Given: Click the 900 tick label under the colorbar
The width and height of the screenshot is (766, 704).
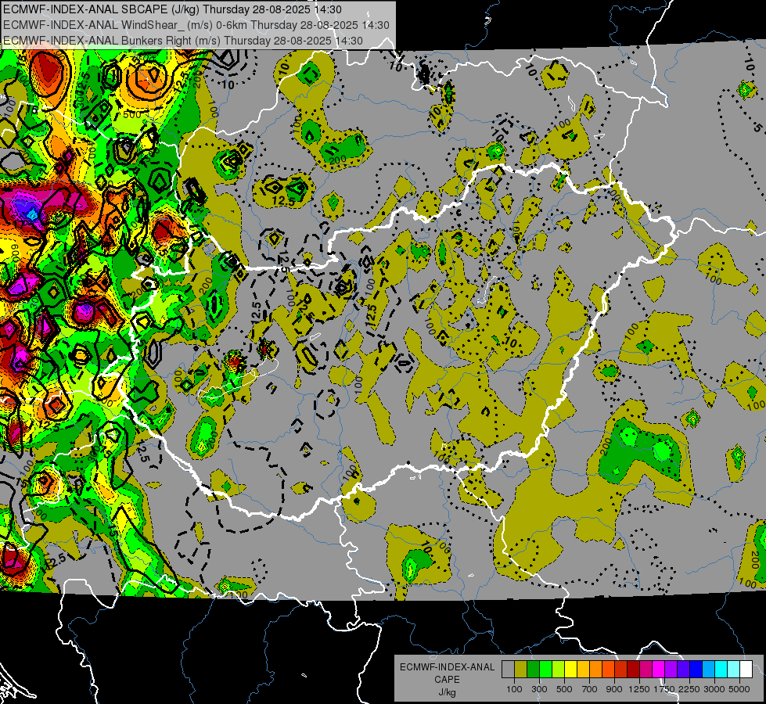Looking at the screenshot, I should [x=614, y=689].
